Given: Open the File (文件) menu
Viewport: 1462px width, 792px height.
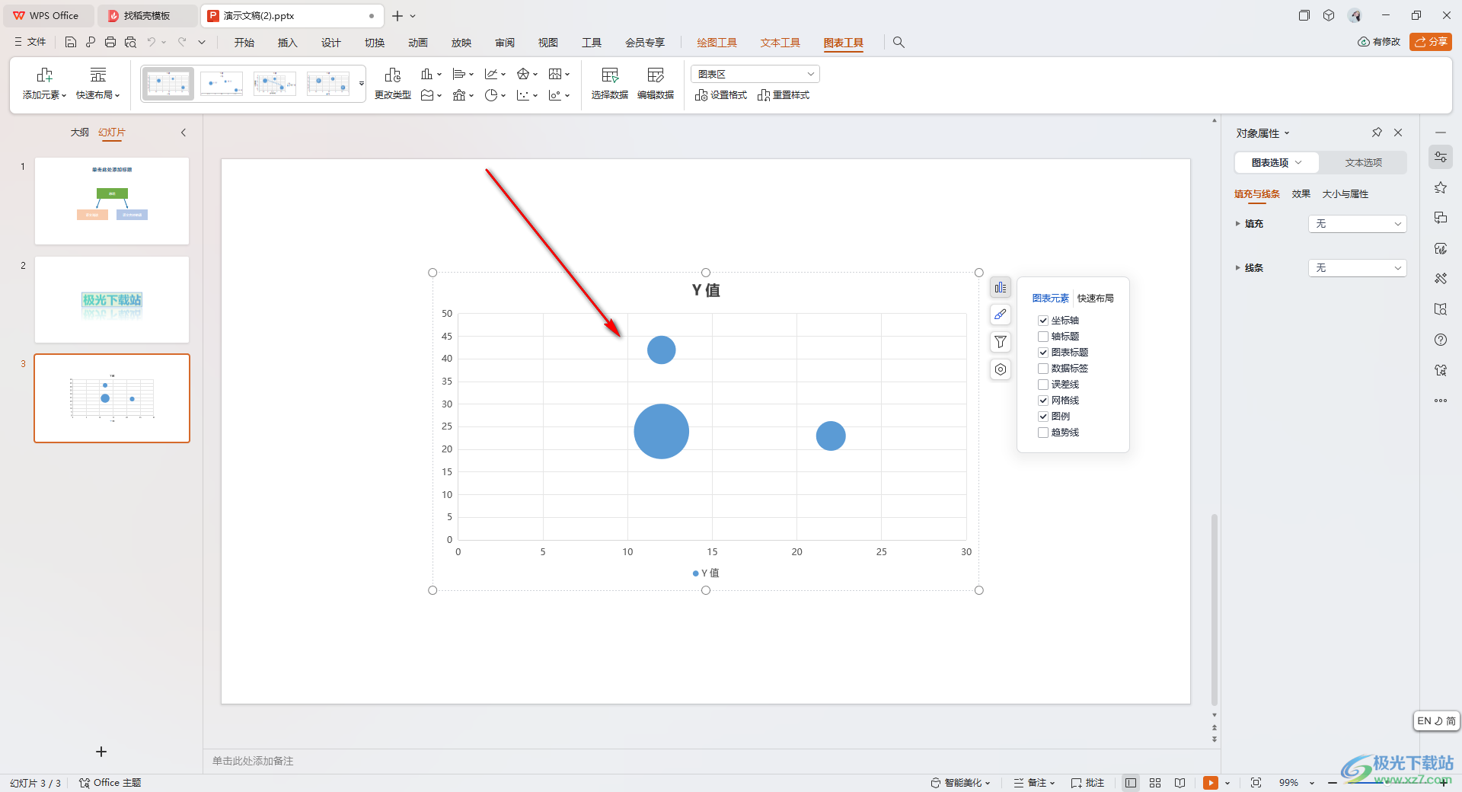Looking at the screenshot, I should (x=30, y=43).
